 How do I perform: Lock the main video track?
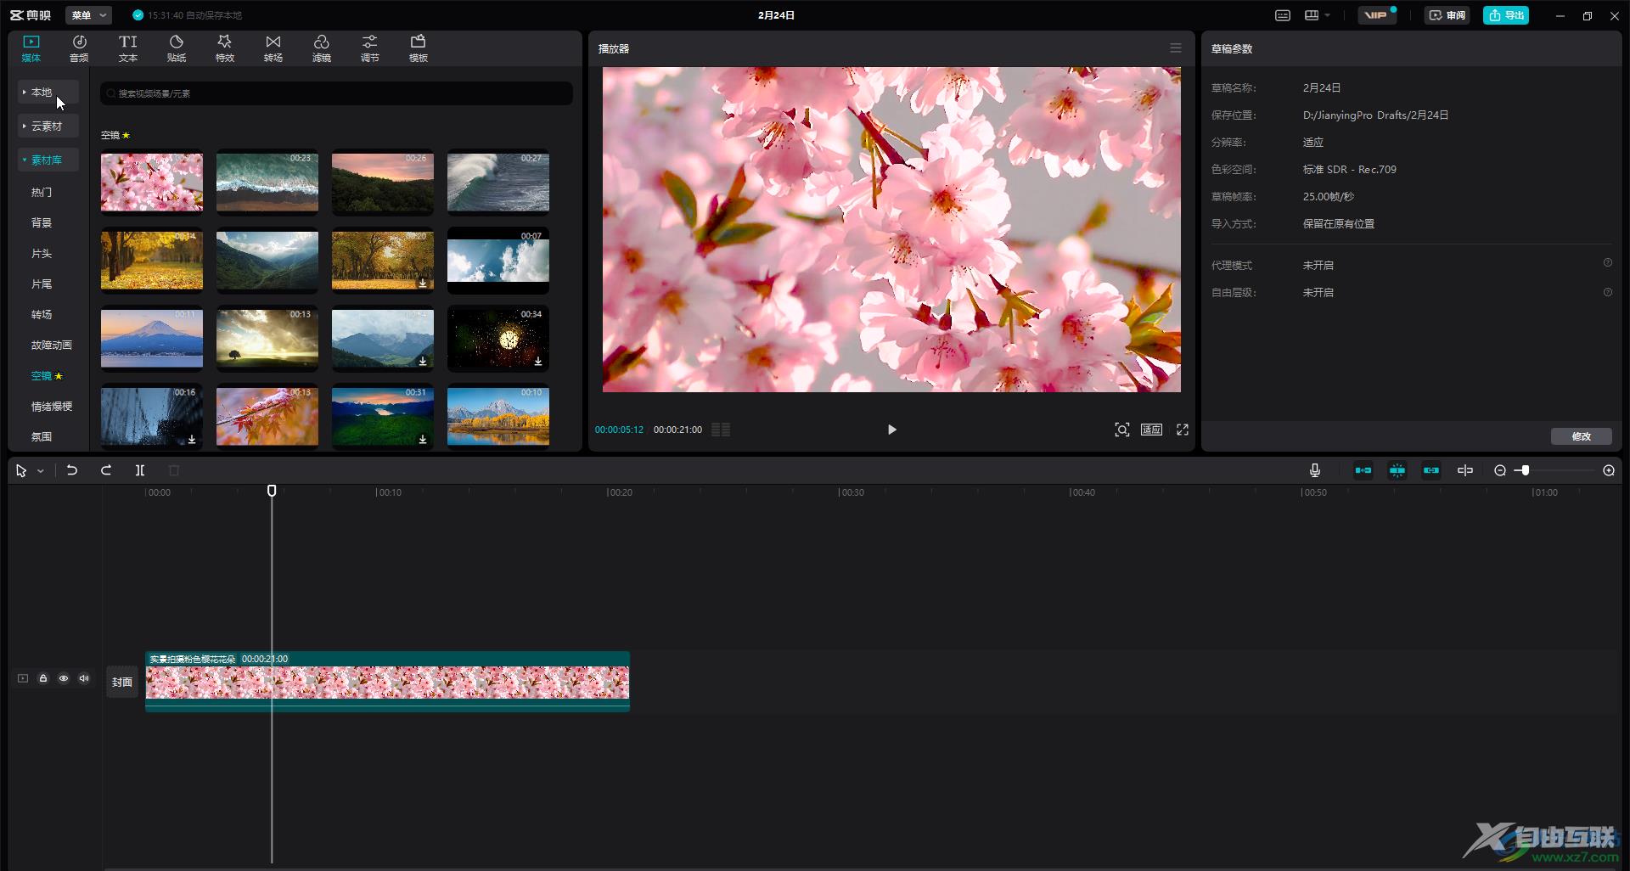pos(42,678)
